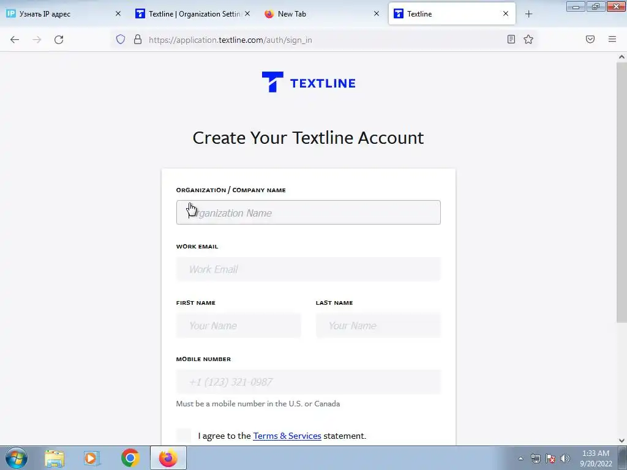Show hidden system tray icons
This screenshot has width=627, height=470.
point(520,458)
